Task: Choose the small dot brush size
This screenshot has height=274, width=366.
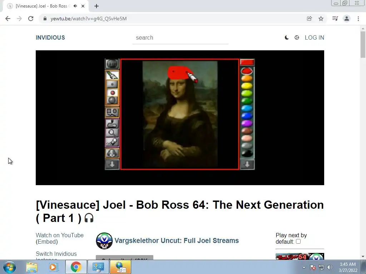Action: (112, 84)
